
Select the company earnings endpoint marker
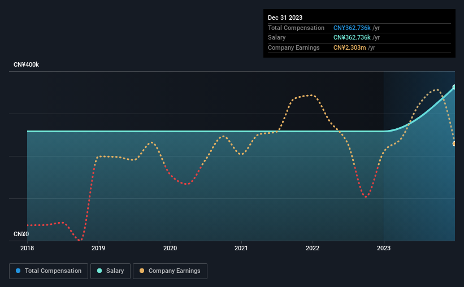click(x=454, y=143)
